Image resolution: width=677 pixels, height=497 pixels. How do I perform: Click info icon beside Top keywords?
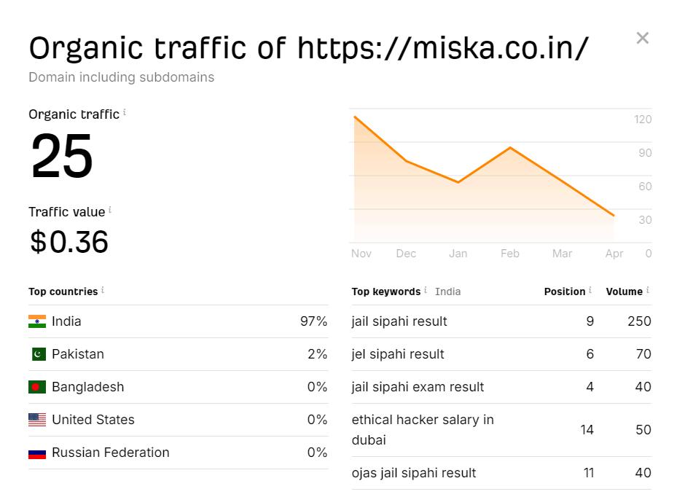(426, 290)
